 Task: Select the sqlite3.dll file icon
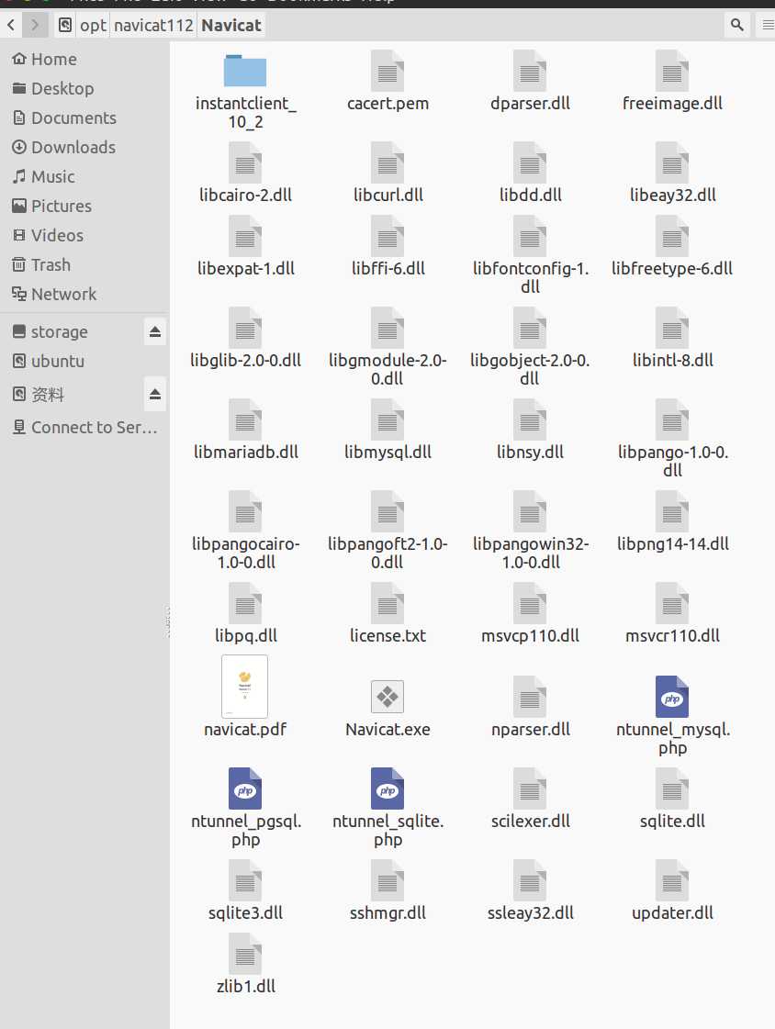coord(245,880)
